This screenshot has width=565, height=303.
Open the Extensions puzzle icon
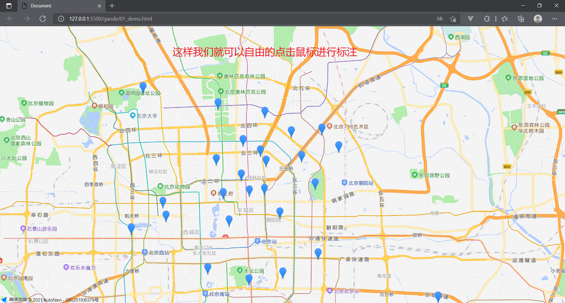[x=487, y=19]
